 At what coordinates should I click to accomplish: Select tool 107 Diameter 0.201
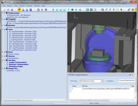click(x=23, y=48)
